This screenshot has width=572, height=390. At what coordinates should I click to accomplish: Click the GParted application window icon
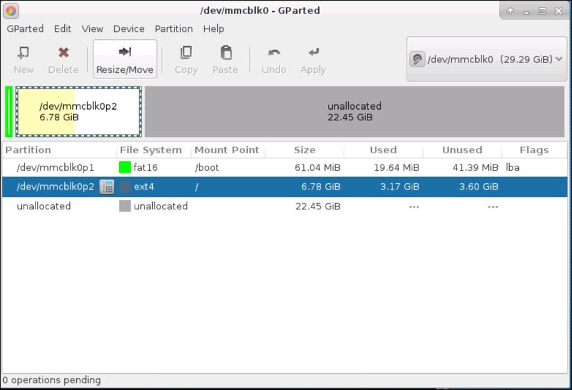pyautogui.click(x=9, y=11)
